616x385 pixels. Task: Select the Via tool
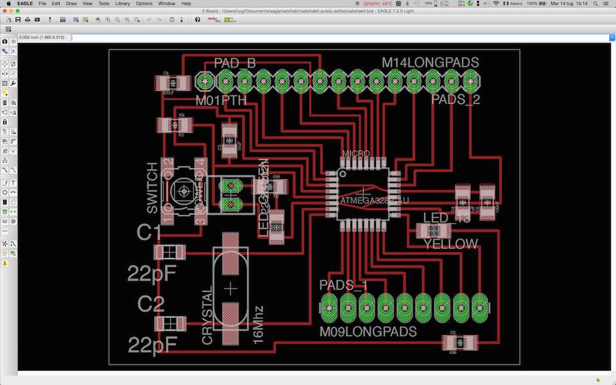coord(4,211)
